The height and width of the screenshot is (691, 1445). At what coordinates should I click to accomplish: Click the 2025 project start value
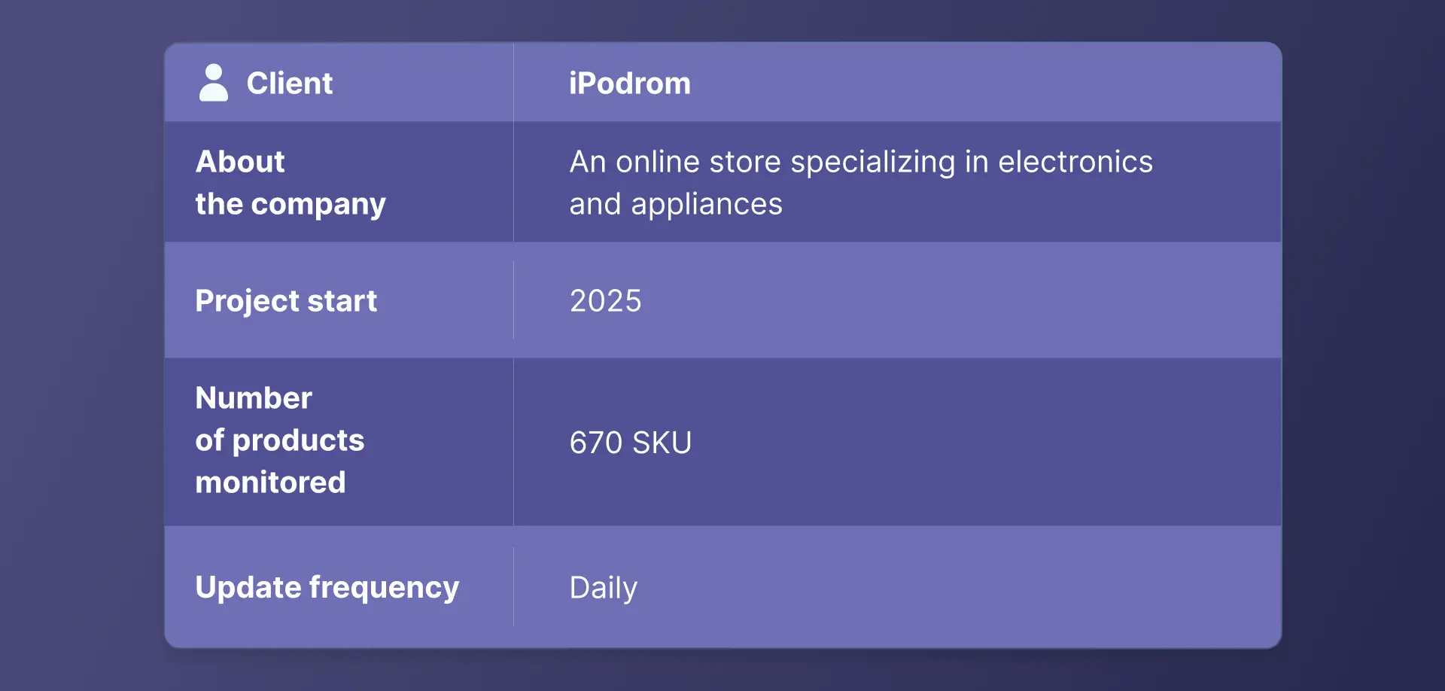tap(606, 301)
